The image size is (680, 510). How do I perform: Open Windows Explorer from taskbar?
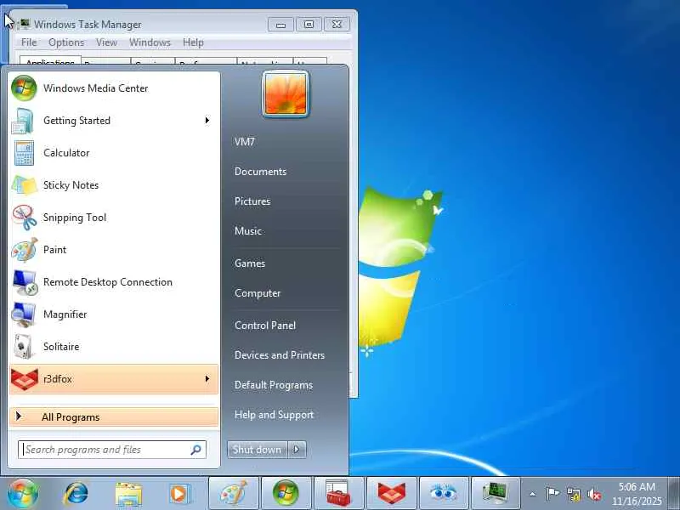[x=128, y=494]
